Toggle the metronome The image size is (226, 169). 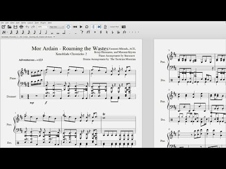[105, 27]
